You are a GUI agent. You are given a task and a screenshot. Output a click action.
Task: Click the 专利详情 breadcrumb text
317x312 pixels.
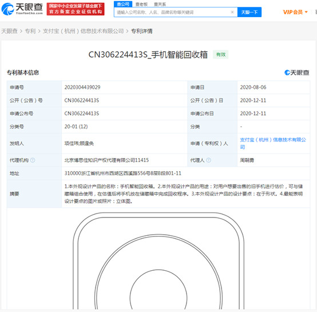142,31
